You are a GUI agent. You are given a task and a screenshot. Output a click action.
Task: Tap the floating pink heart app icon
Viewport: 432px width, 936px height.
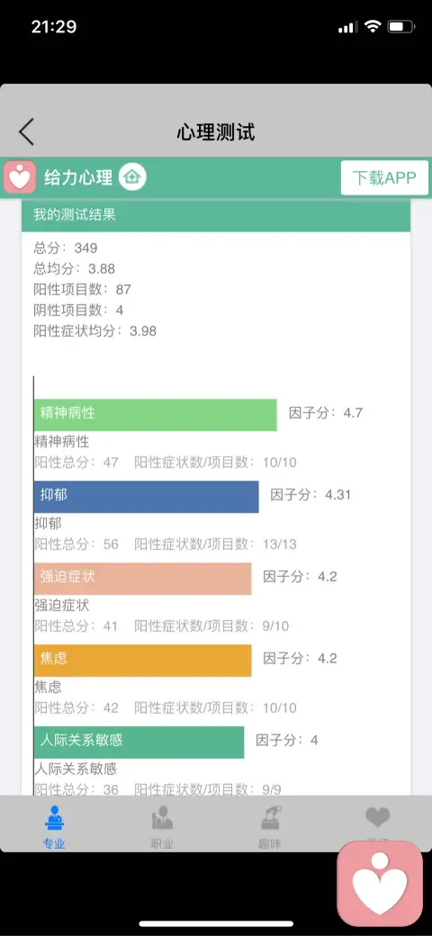[380, 884]
